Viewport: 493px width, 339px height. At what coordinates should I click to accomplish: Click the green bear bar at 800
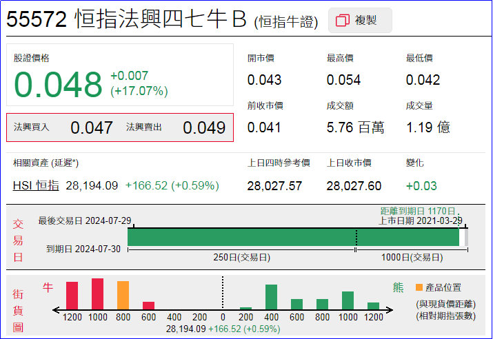pos(322,305)
